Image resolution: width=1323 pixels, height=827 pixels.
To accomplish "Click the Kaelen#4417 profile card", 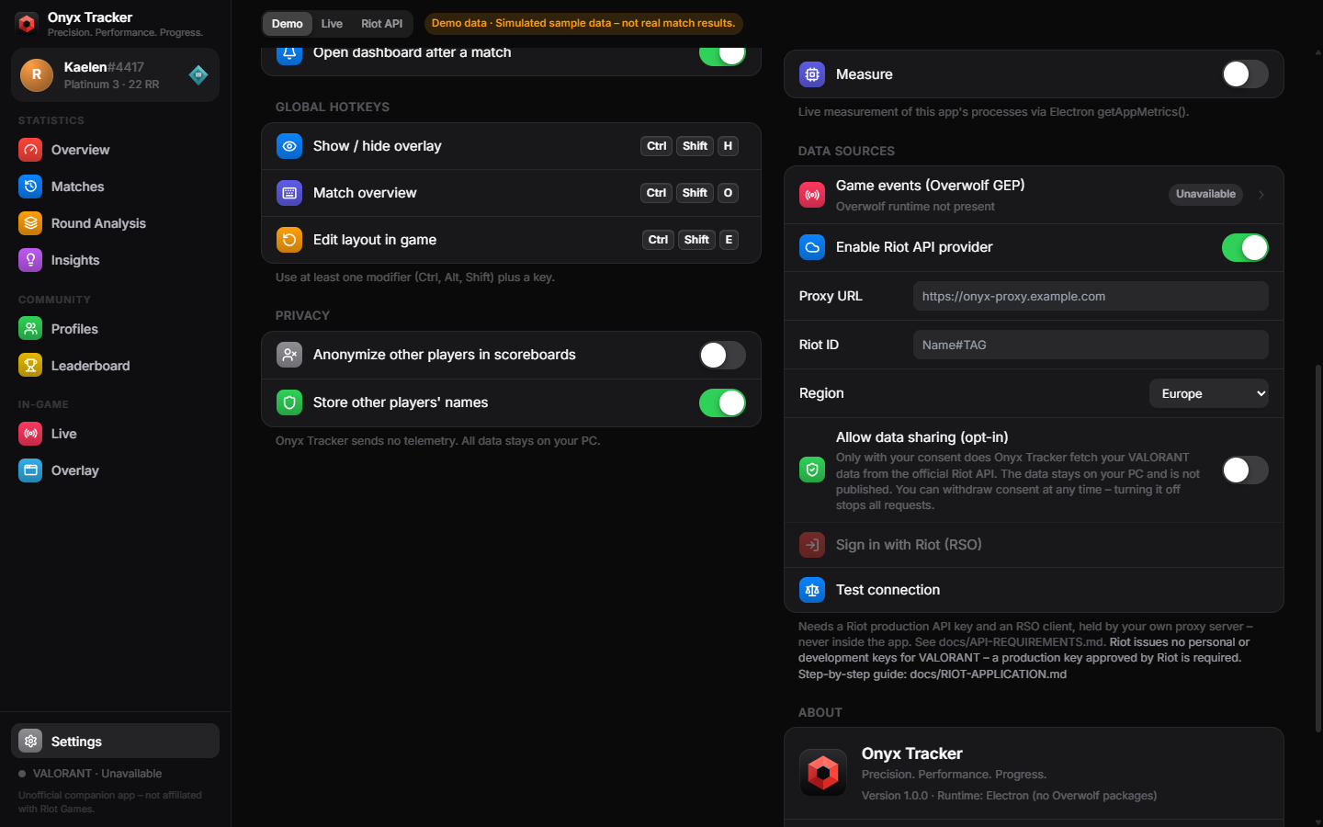I will [x=115, y=75].
